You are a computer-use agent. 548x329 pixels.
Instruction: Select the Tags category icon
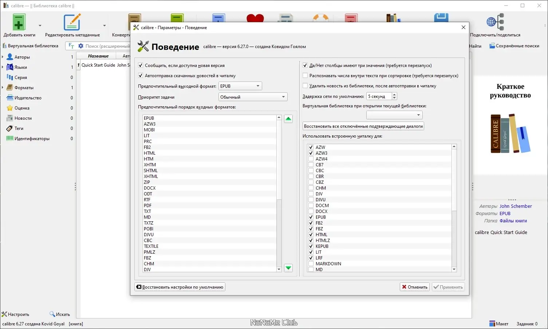tap(10, 128)
